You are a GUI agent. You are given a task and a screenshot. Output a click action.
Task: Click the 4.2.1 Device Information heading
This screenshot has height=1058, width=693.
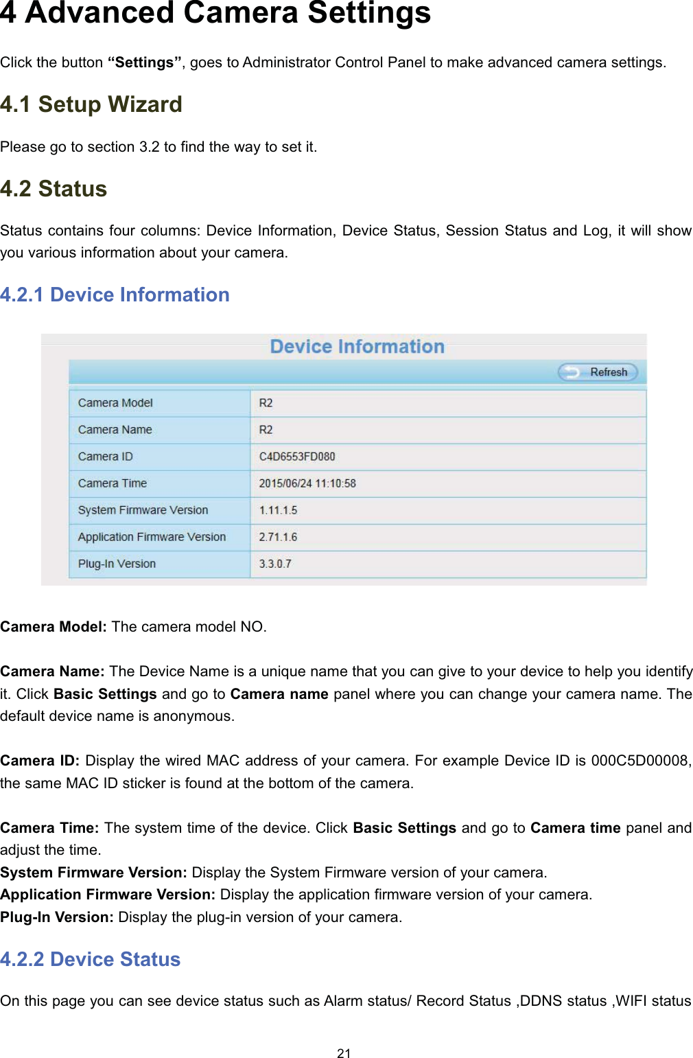tap(115, 295)
